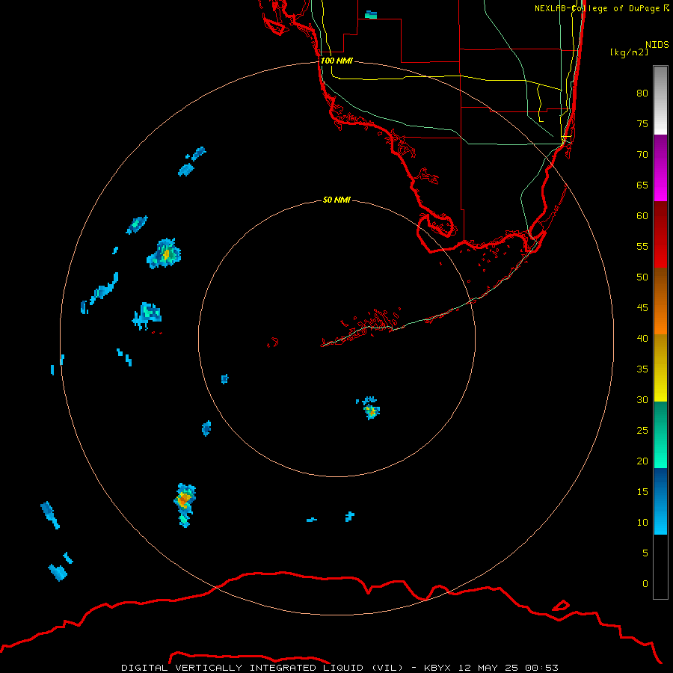The image size is (673, 673).
Task: Click the "50 NMI" range ring label
Action: (336, 200)
